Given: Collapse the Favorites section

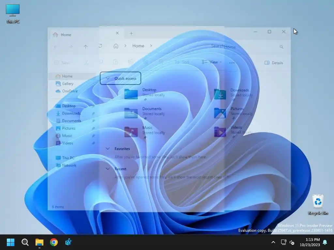Looking at the screenshot, I should (108, 148).
